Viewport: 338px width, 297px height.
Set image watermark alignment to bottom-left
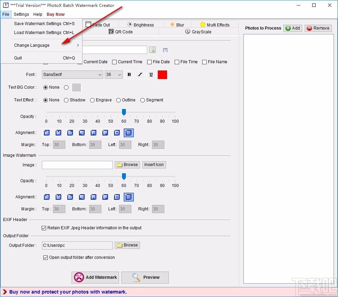point(82,197)
